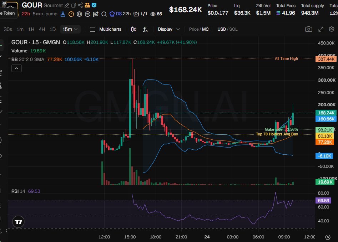
Task: Select the 1H timeframe
Action: (x=31, y=29)
